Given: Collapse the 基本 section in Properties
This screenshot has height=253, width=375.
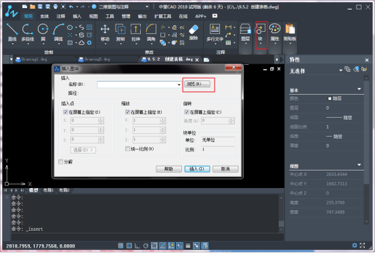Looking at the screenshot, I should (359, 89).
